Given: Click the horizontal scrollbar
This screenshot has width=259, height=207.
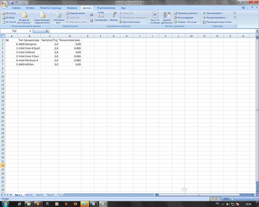Looking at the screenshot, I should pos(199,195).
